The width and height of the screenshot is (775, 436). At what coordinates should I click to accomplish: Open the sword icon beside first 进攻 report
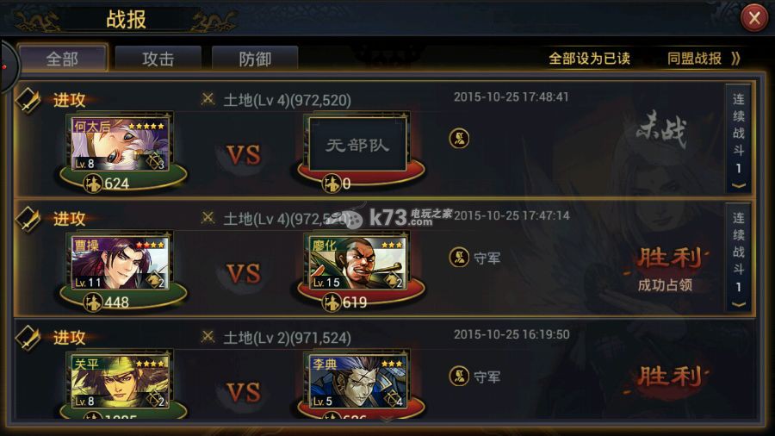pos(28,100)
